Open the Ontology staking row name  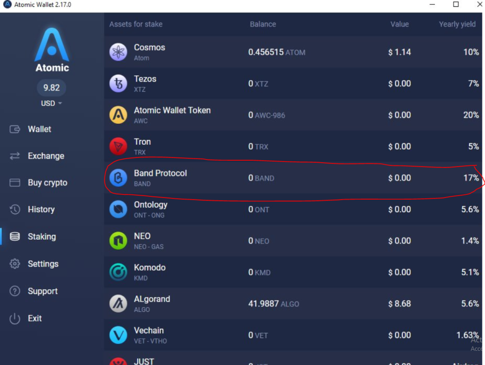click(151, 205)
